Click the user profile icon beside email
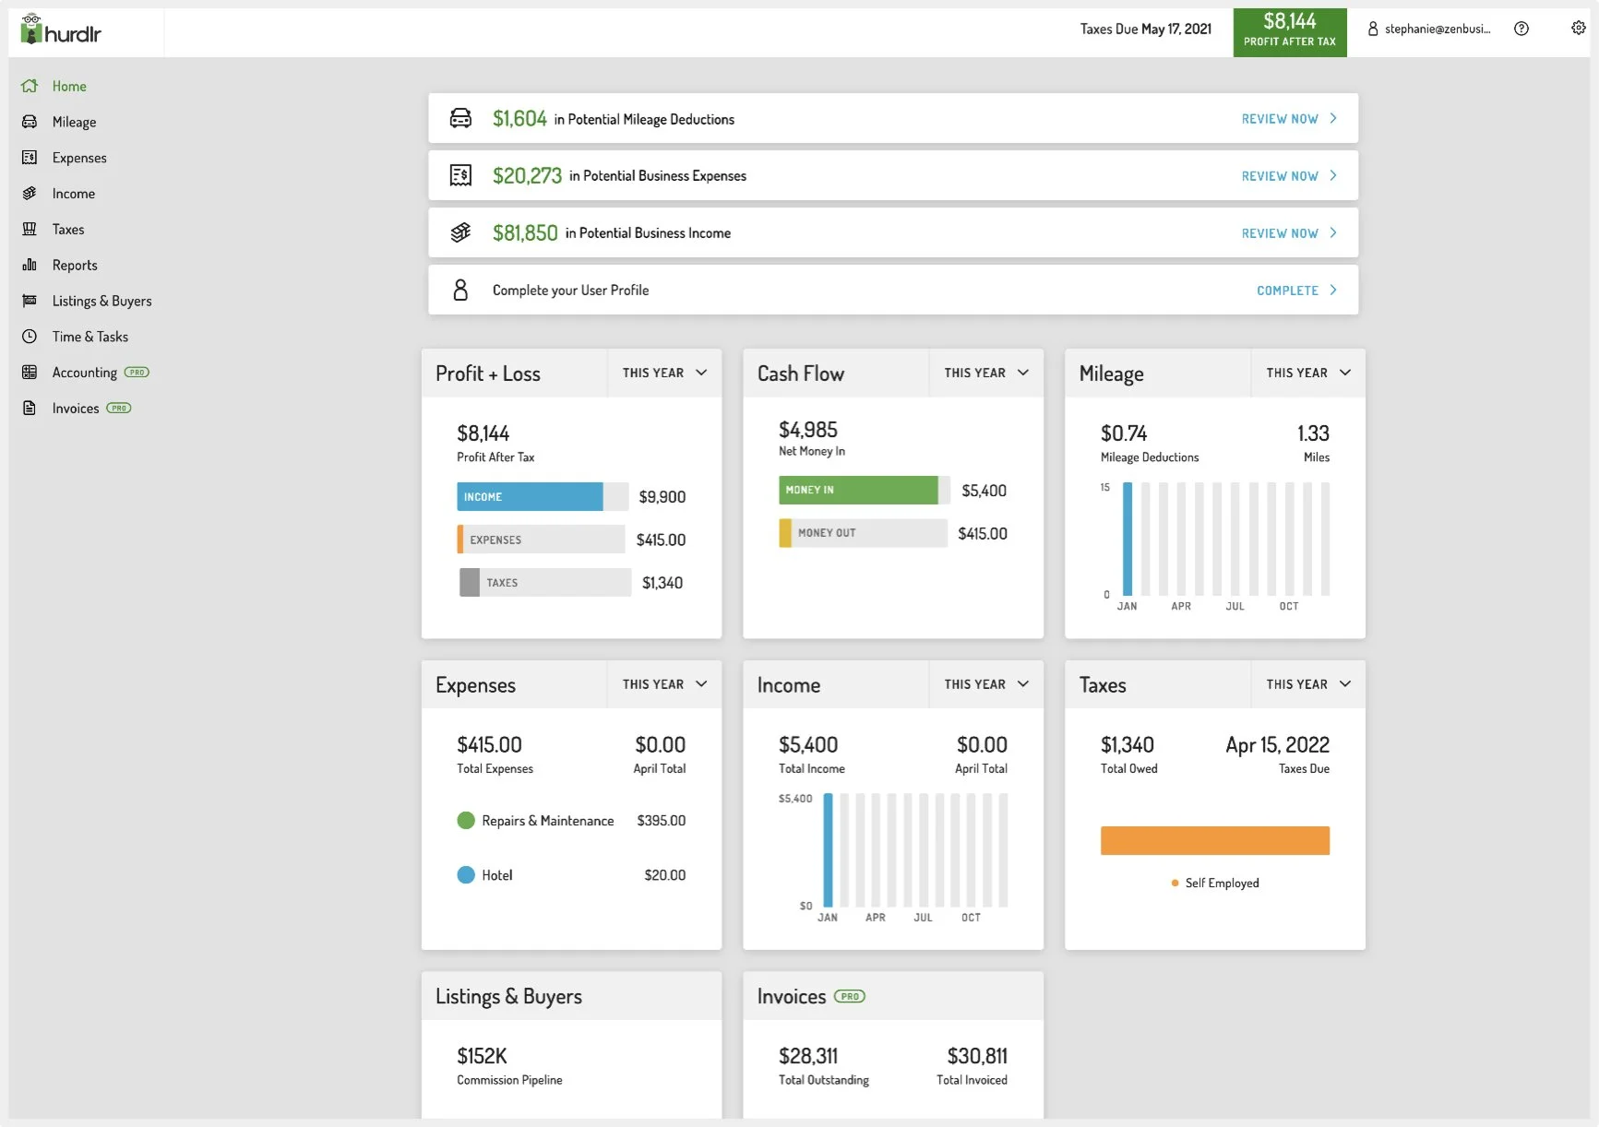Image resolution: width=1599 pixels, height=1127 pixels. coord(1373,29)
